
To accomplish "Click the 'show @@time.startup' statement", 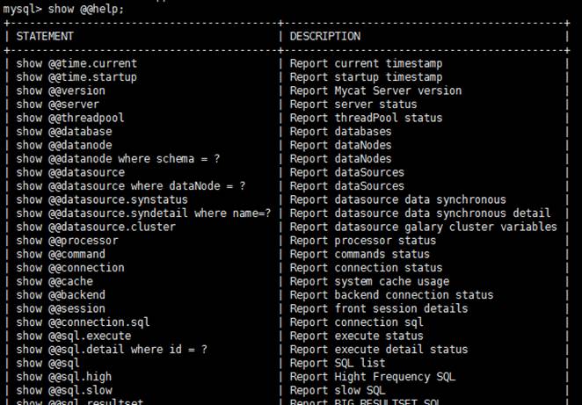I will click(x=76, y=77).
